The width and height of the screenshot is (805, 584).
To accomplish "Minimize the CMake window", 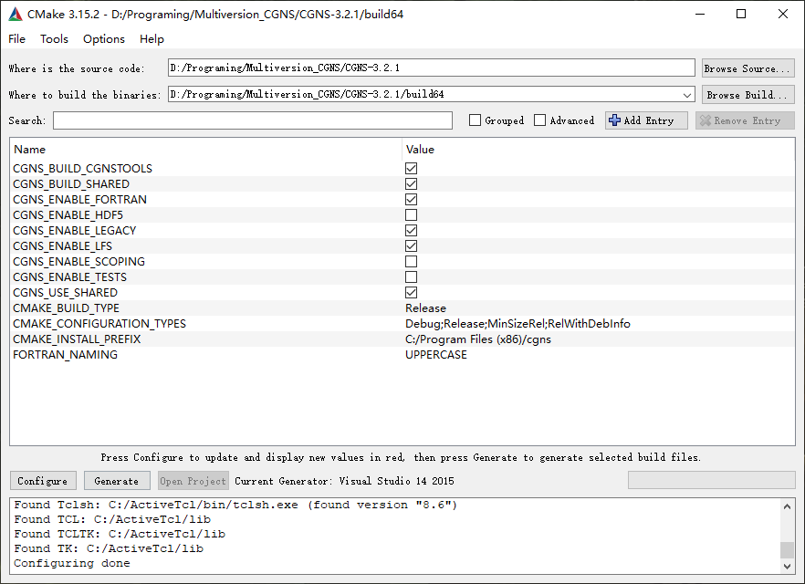I will 700,14.
